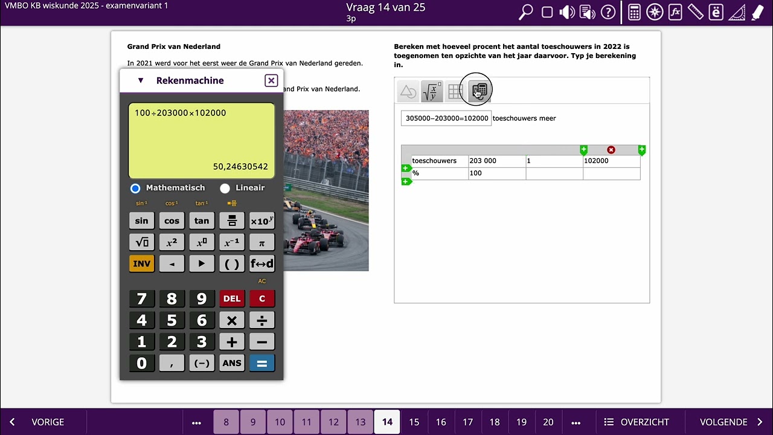The image size is (773, 435).
Task: Delete the 102000 column with red x
Action: point(611,150)
